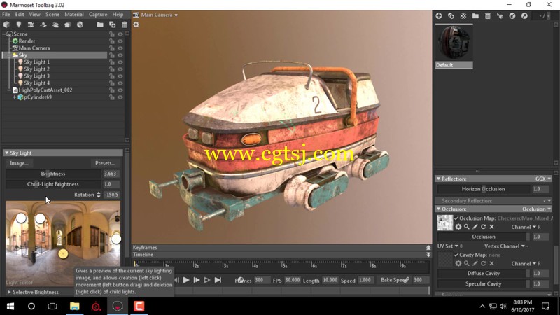Viewport: 560px width, 315px height.
Task: Open File Explorer from Windows taskbar
Action: click(74, 307)
